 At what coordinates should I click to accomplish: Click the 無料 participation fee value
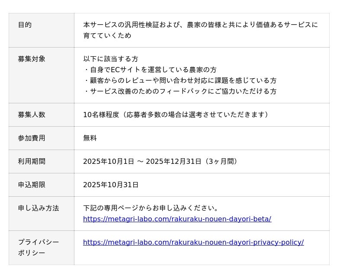click(90, 138)
